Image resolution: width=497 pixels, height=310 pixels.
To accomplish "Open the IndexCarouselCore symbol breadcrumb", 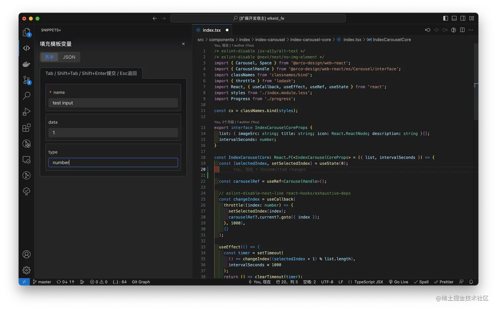I will pos(392,40).
